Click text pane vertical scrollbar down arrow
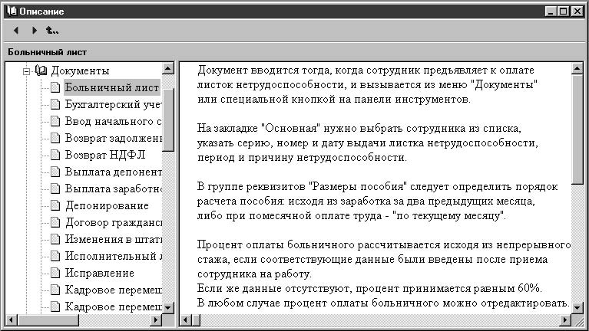Viewport: 589px width, 331px height. click(578, 306)
